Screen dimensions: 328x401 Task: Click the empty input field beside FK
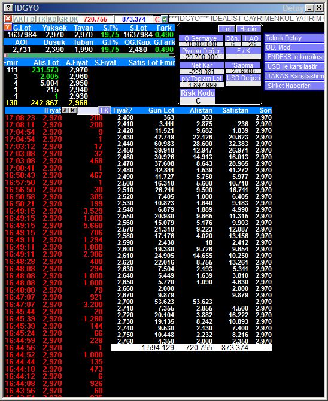click(88, 111)
